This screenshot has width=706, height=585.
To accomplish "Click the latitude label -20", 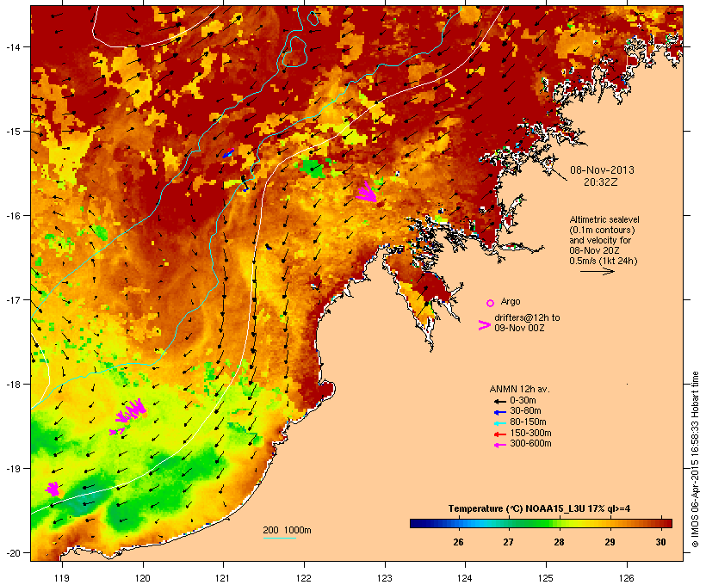I will (x=13, y=552).
